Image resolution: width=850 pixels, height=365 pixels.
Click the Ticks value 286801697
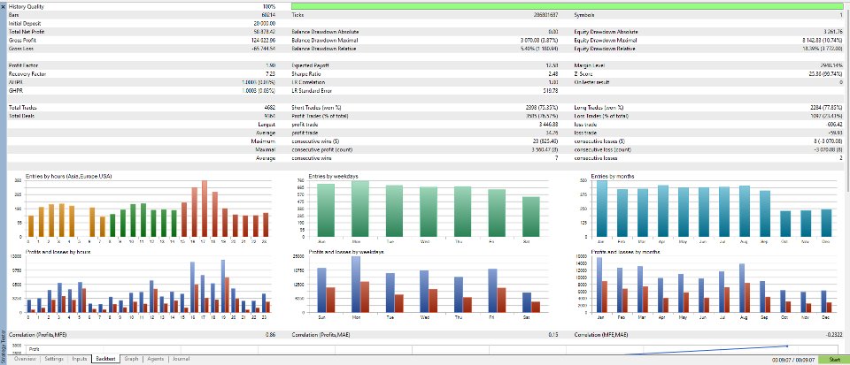coord(546,15)
